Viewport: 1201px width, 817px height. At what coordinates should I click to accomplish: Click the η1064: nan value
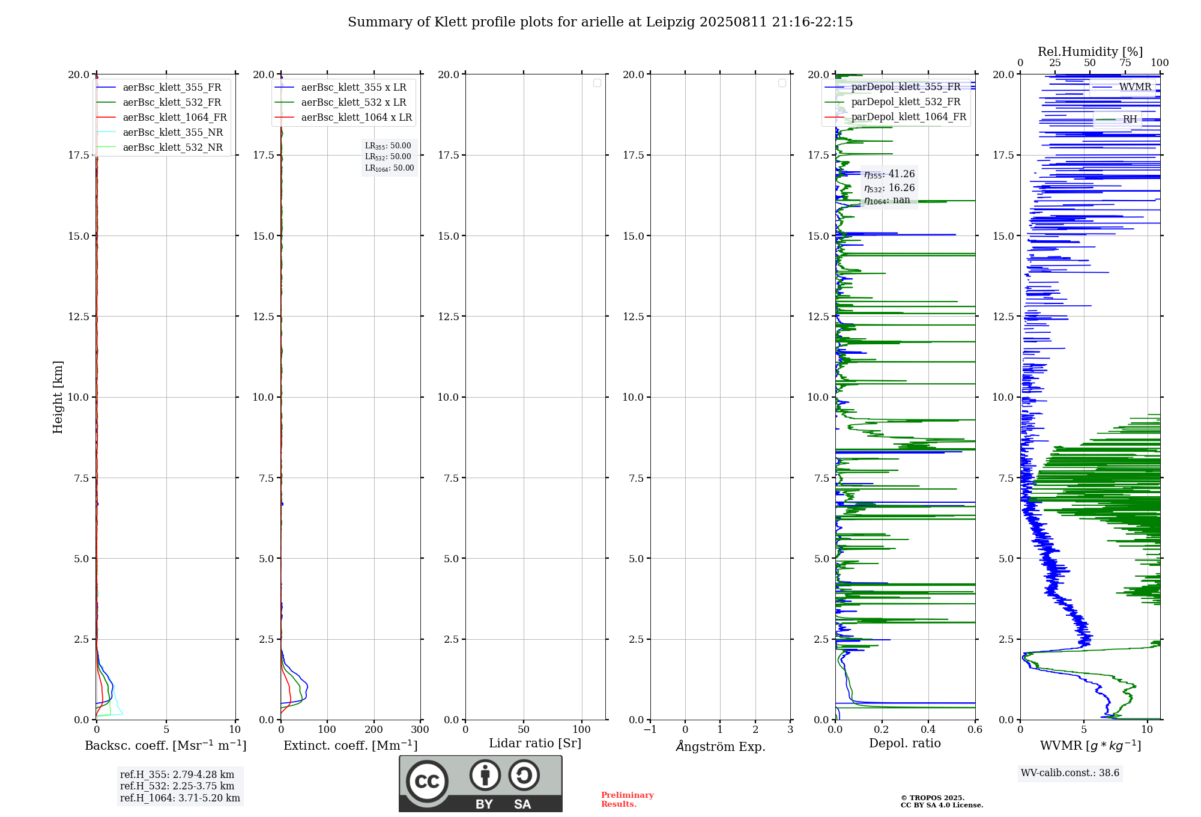(x=887, y=201)
